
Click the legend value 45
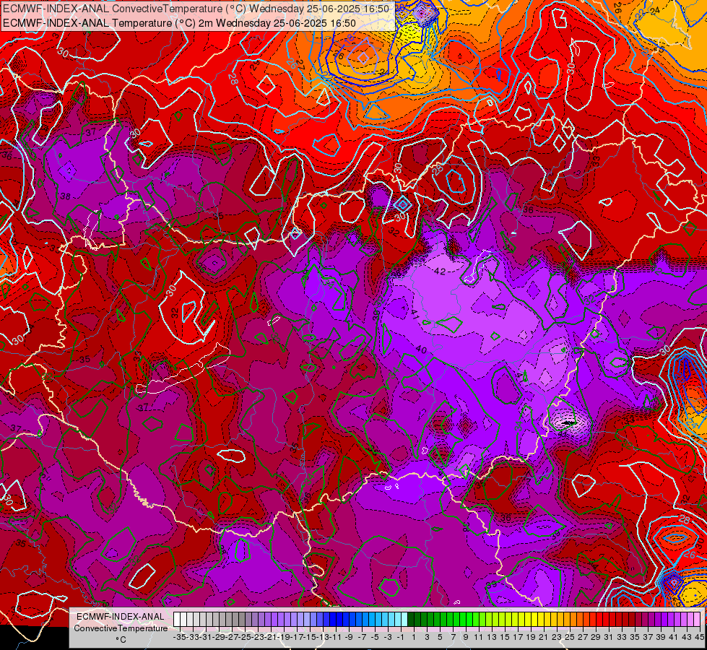(700, 638)
